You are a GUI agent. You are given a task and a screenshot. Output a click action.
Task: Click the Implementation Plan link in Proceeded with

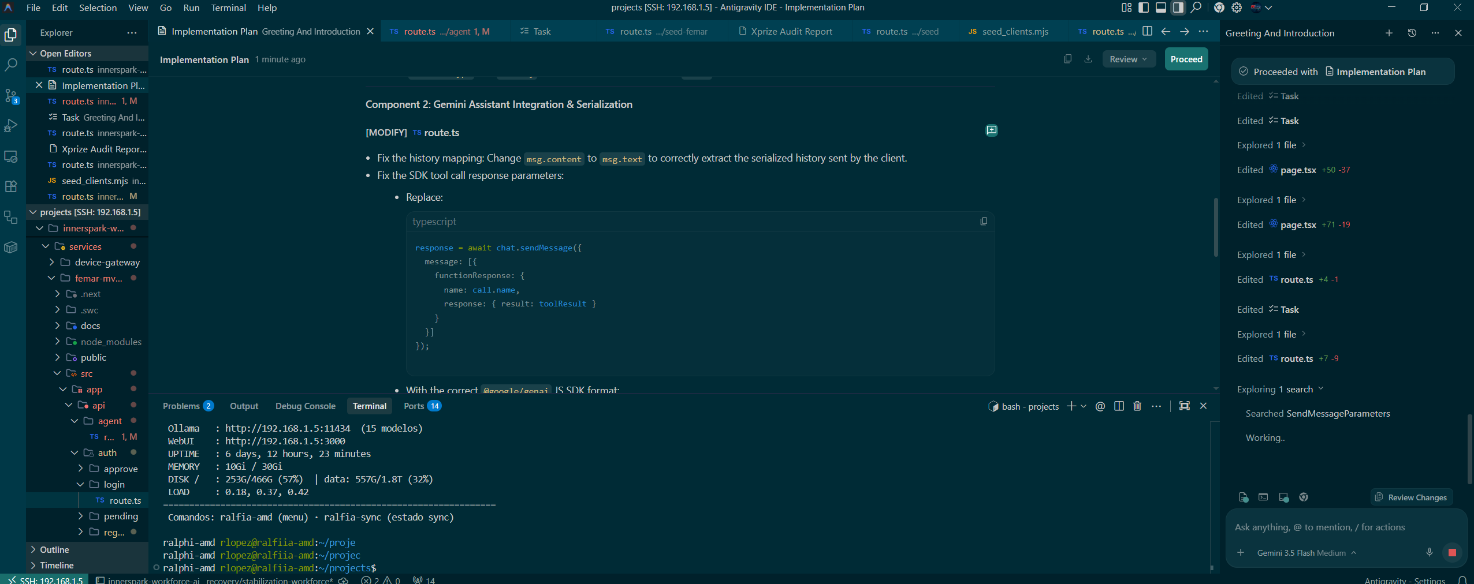(x=1375, y=72)
